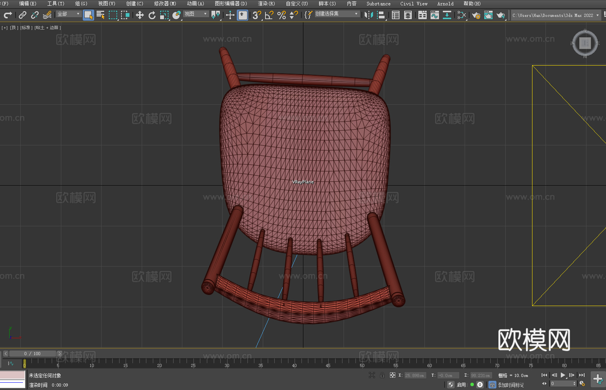Image resolution: width=606 pixels, height=390 pixels.
Task: Open the 创建(C) menu
Action: [x=135, y=3]
